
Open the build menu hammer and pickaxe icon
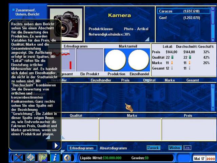18,158
